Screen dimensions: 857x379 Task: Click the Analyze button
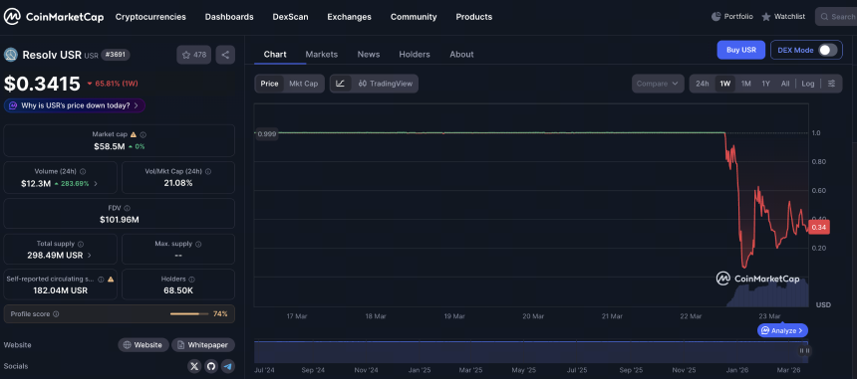pos(782,330)
